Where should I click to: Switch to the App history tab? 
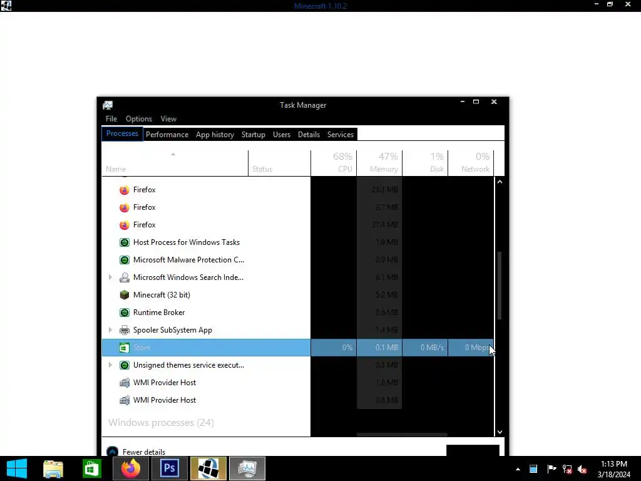click(215, 134)
